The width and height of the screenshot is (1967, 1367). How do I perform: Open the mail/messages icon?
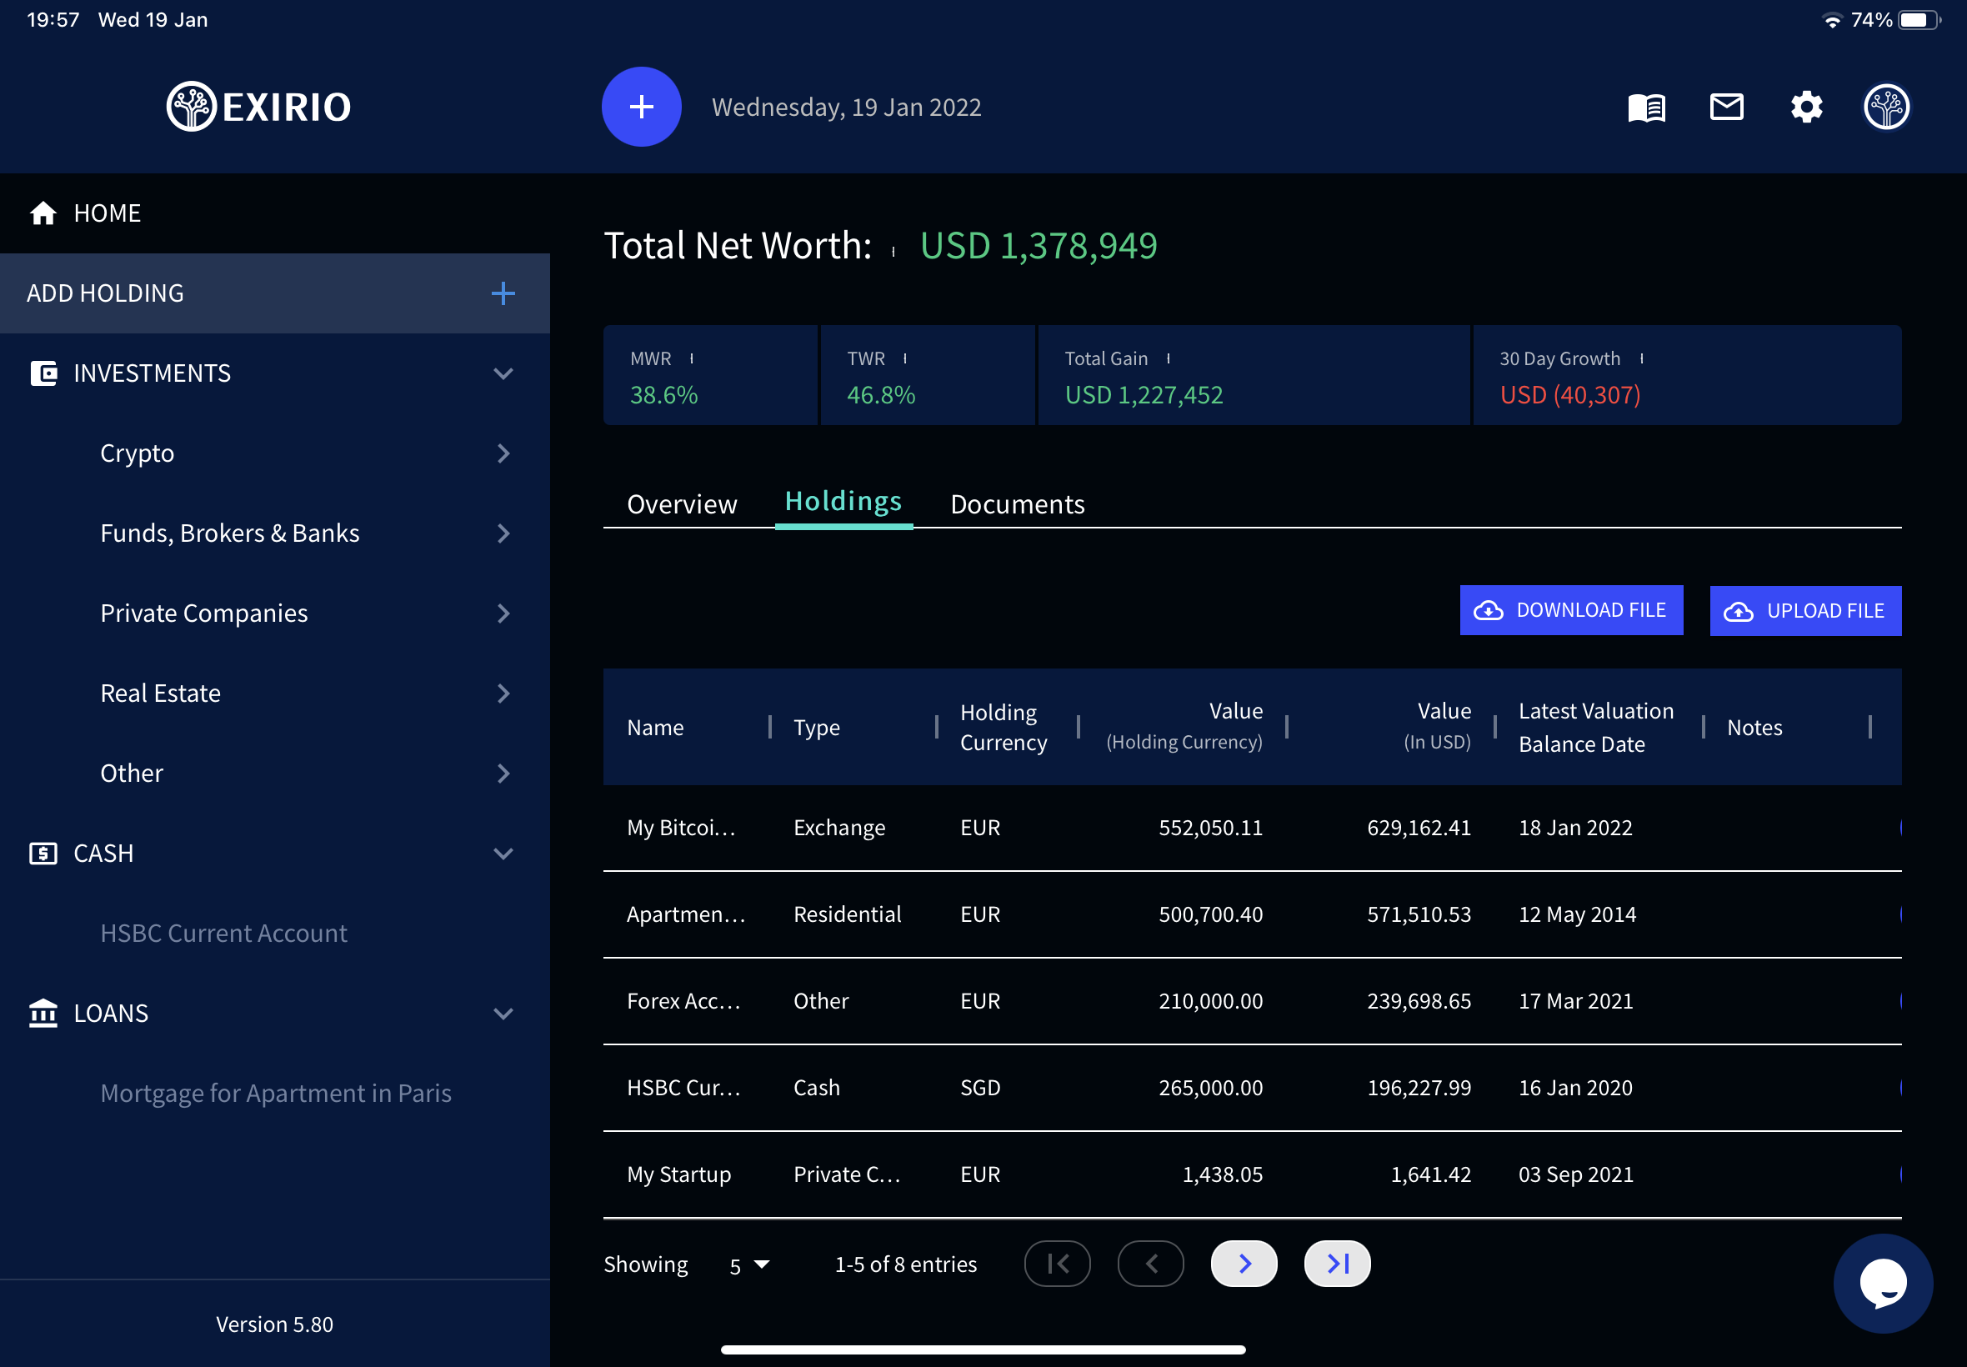pos(1726,106)
